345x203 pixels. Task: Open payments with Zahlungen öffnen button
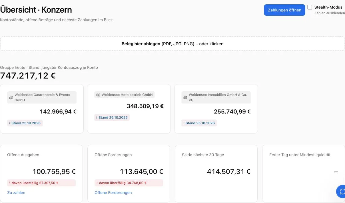pyautogui.click(x=284, y=10)
